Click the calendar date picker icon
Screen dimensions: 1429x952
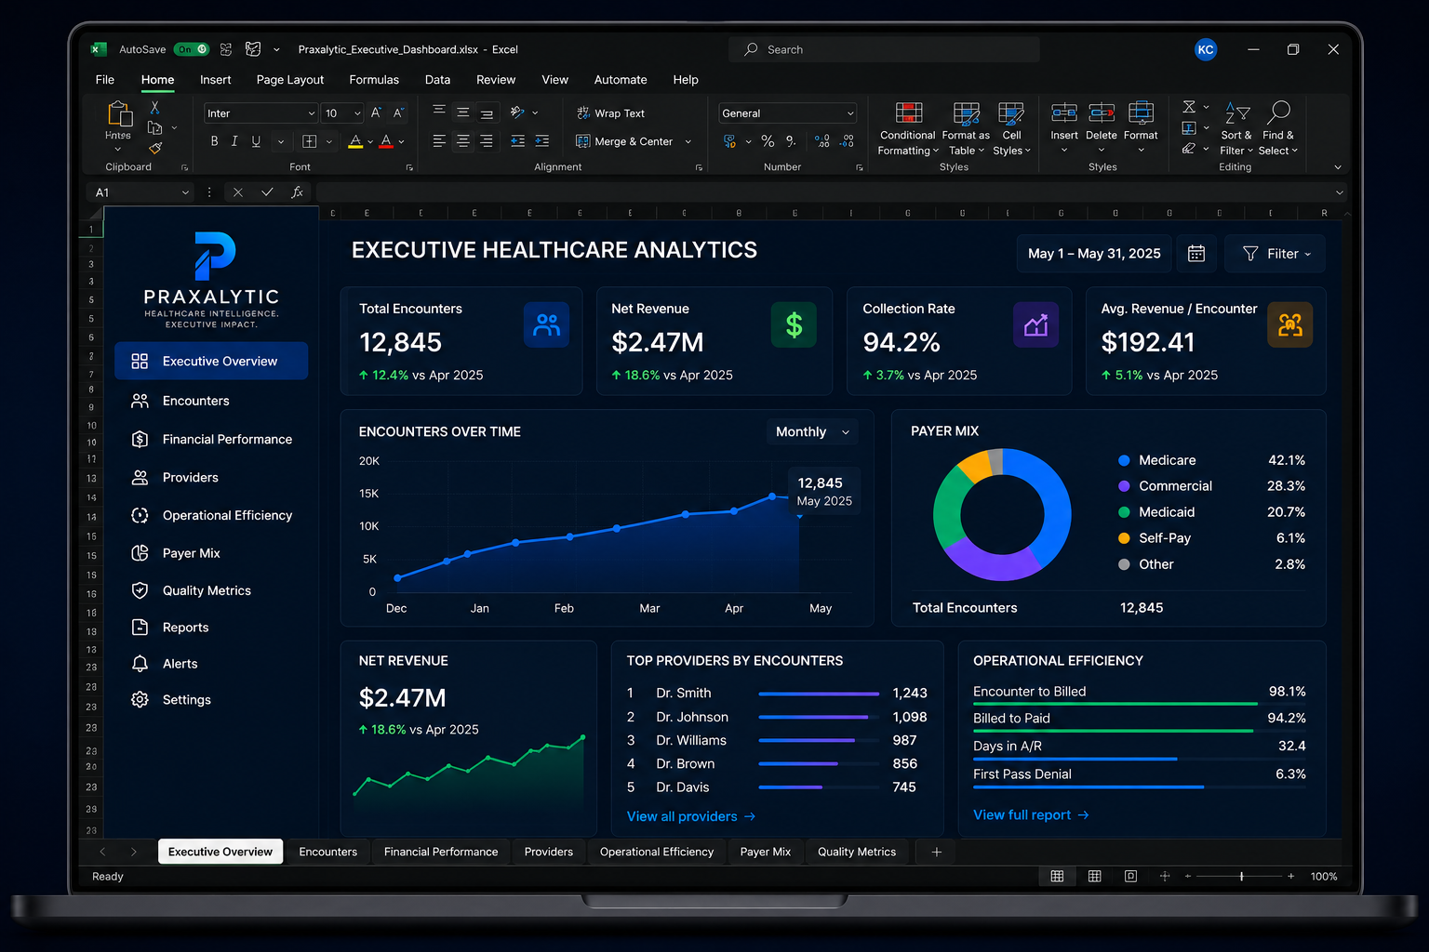(x=1196, y=254)
